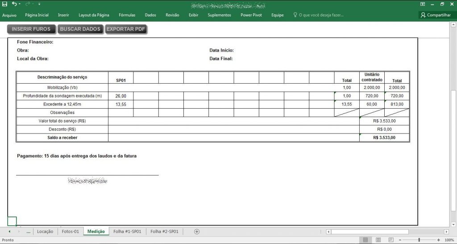Open the Revisão ribbon tab
This screenshot has width=457, height=244.
point(172,15)
